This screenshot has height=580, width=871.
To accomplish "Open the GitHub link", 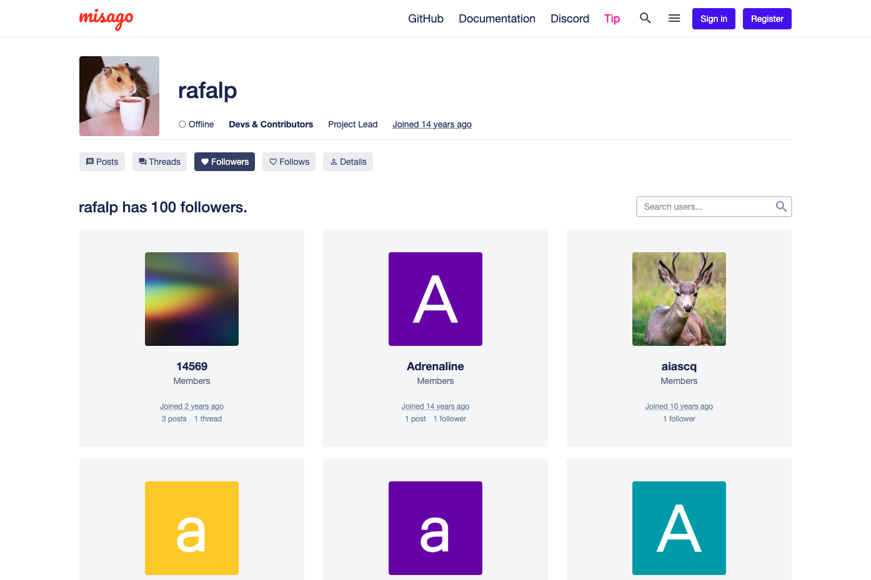I will click(426, 19).
